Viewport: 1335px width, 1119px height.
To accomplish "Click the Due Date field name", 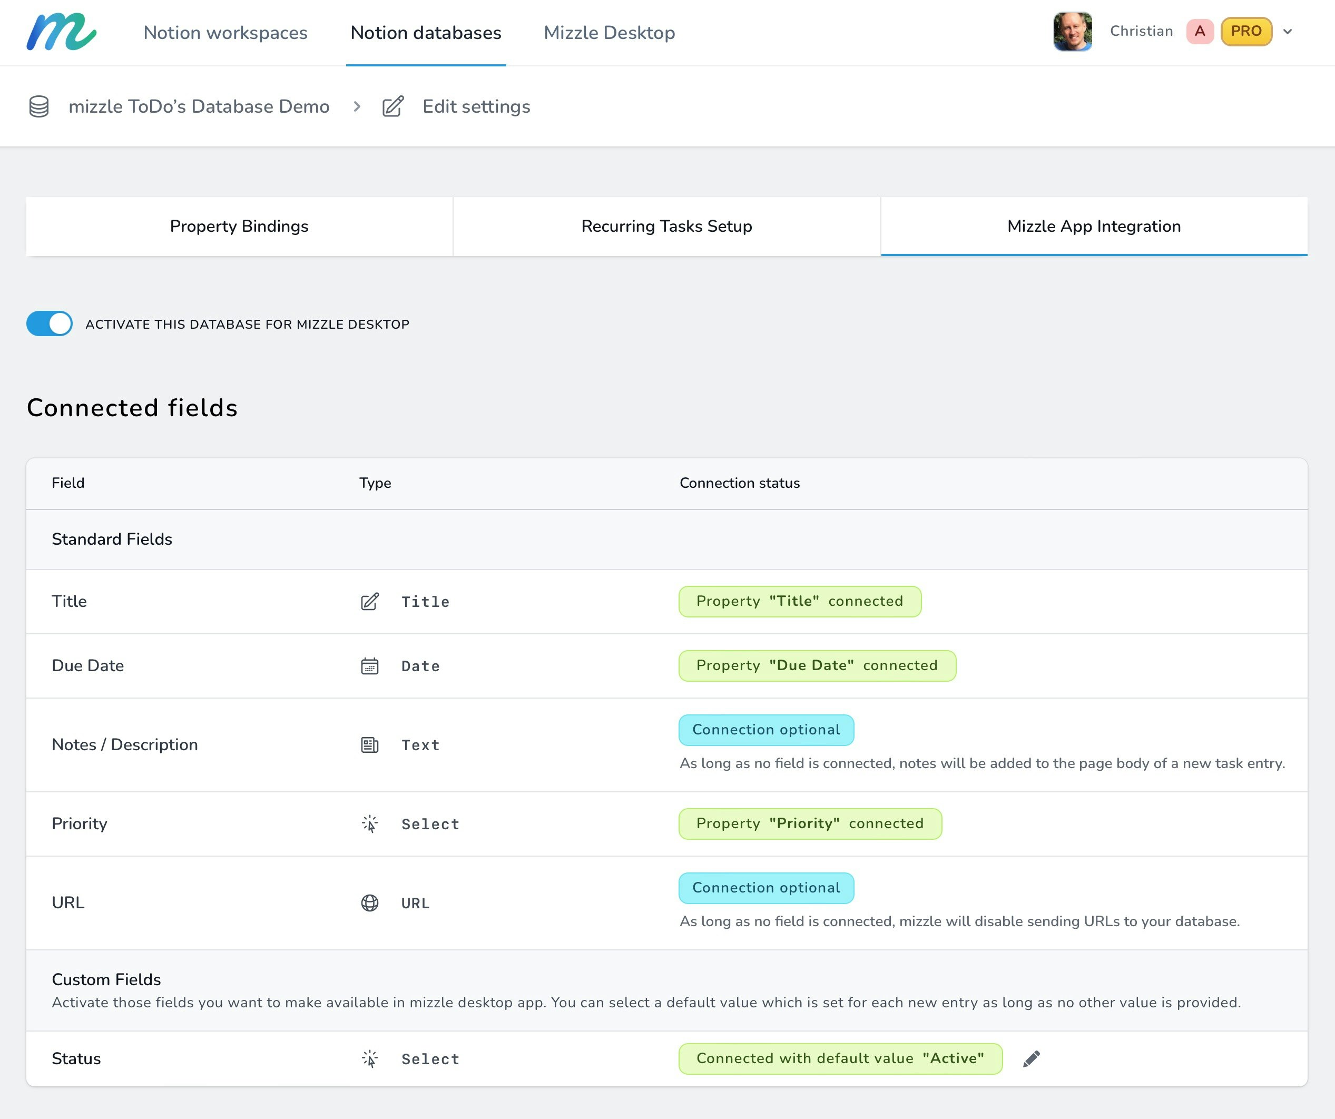I will click(88, 666).
